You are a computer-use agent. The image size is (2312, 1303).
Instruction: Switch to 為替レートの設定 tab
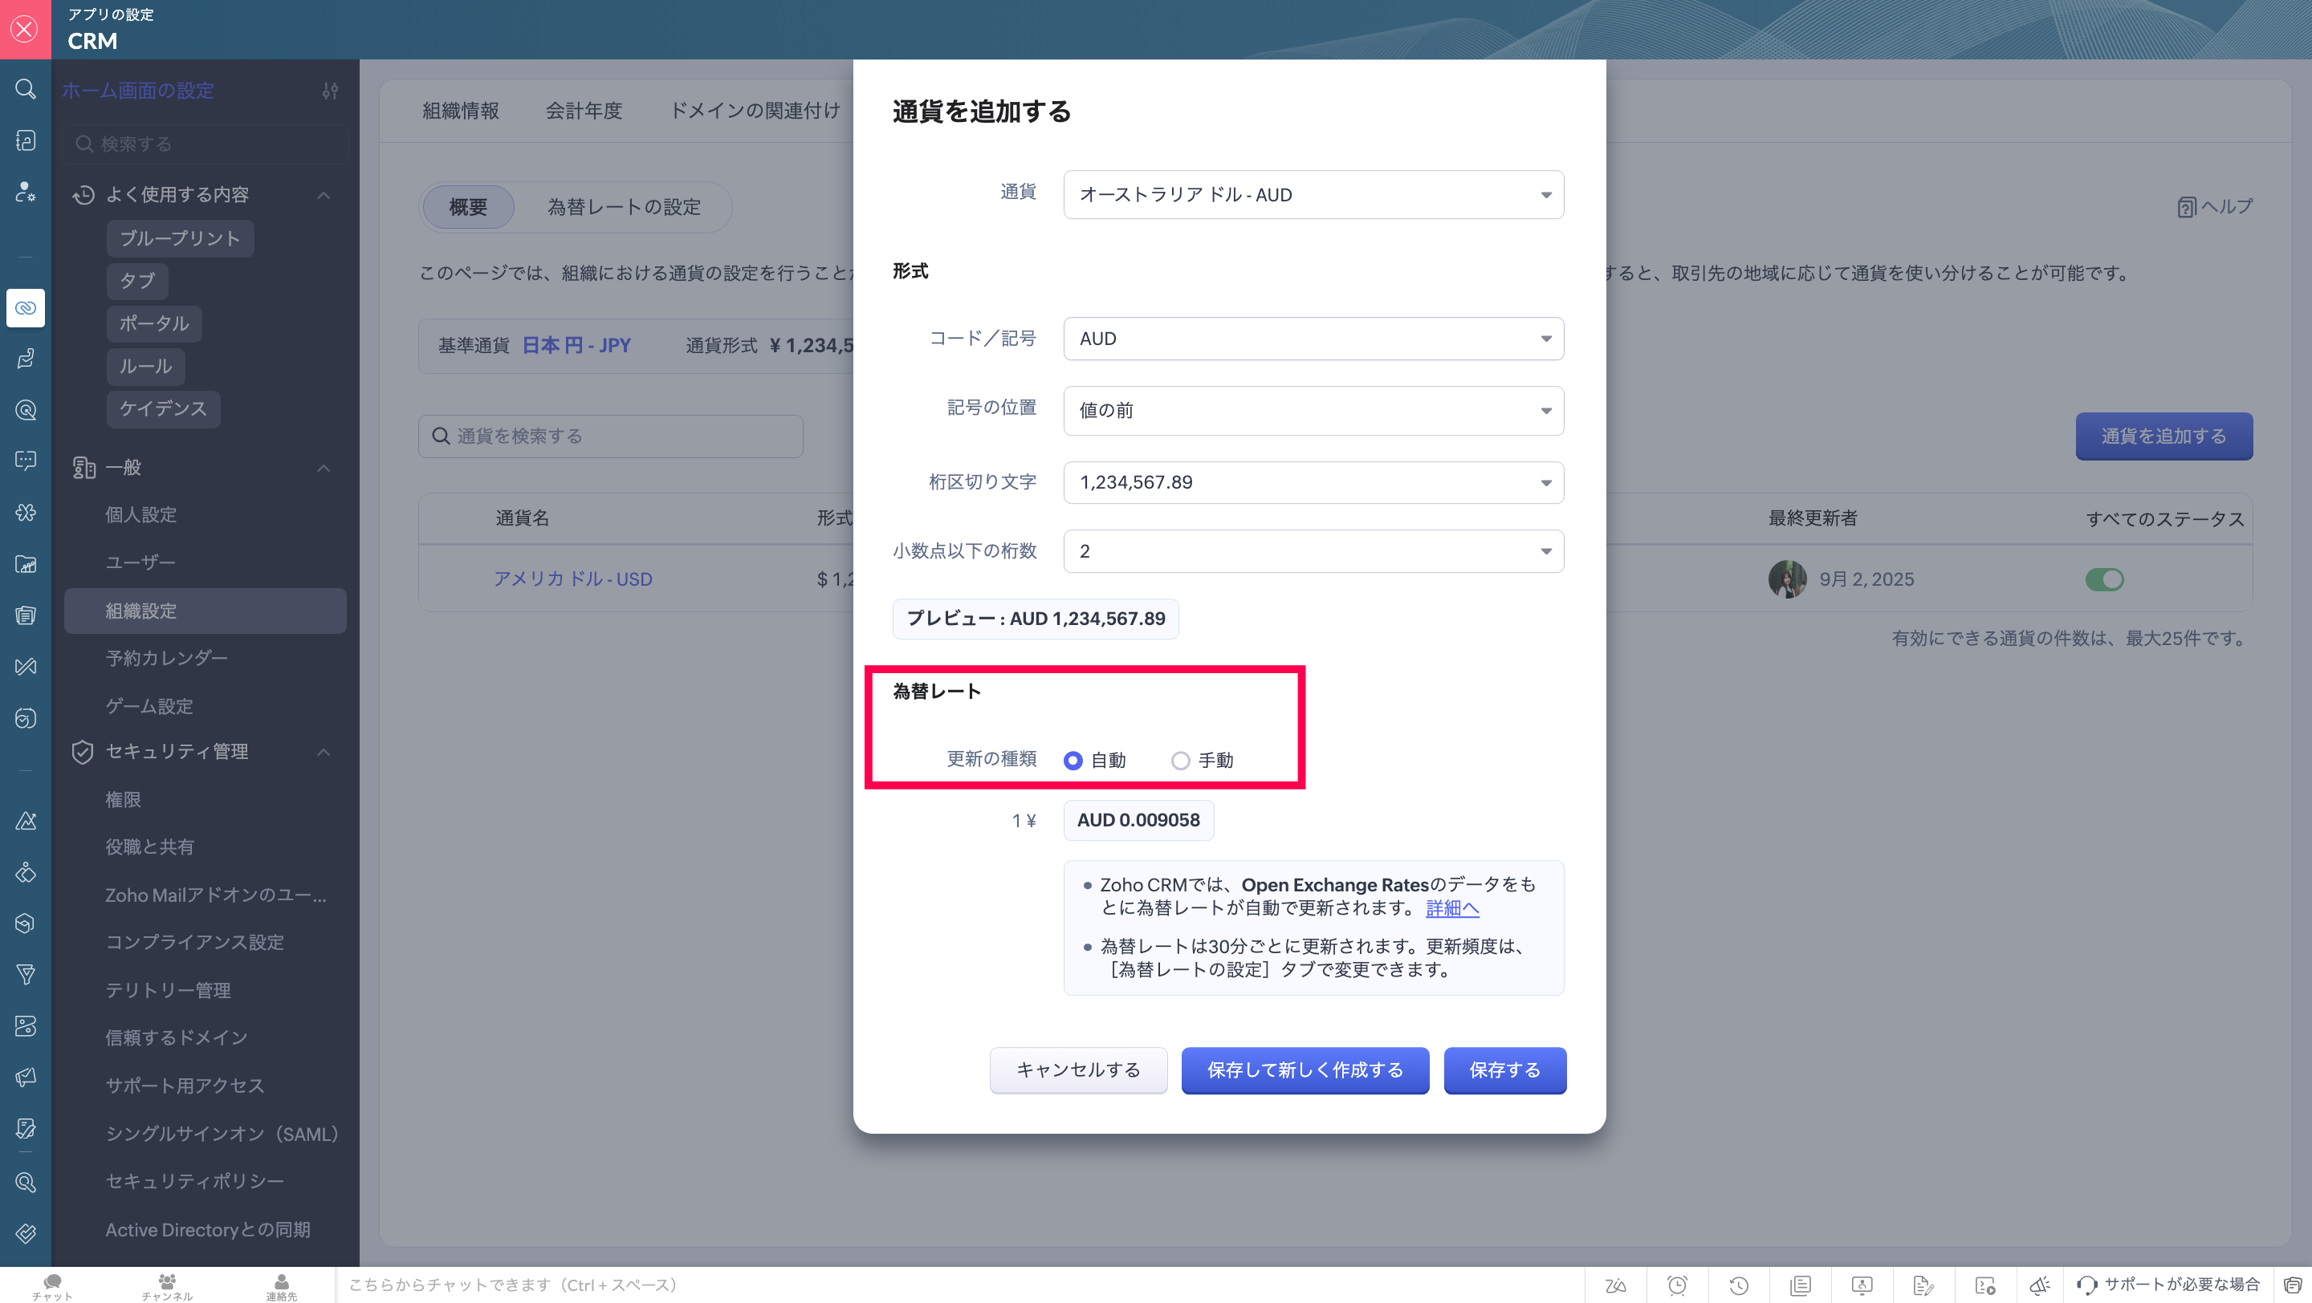point(624,207)
